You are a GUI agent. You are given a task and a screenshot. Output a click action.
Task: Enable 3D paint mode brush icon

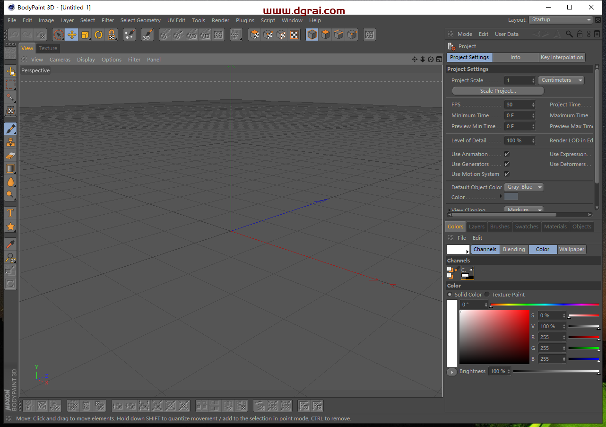pyautogui.click(x=147, y=35)
